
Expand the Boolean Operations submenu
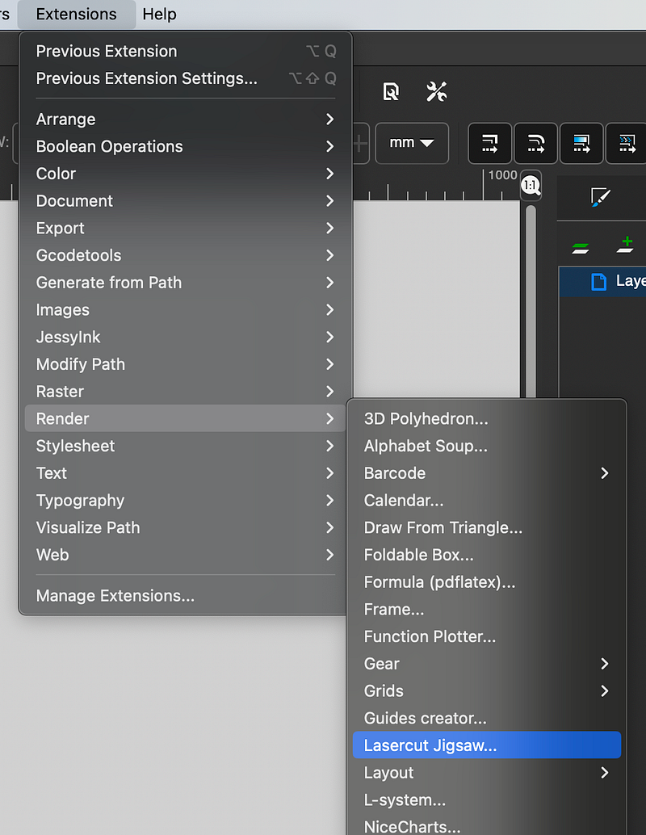186,146
